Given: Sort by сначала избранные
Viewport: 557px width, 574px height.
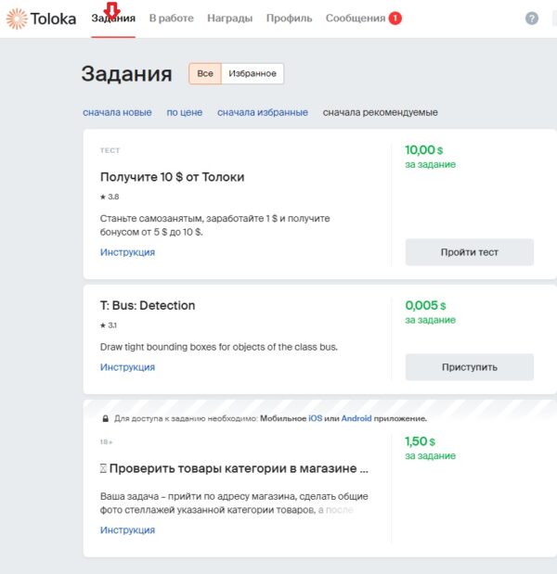Looking at the screenshot, I should (263, 113).
